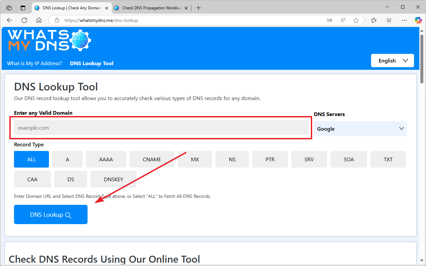
Task: Click the example.com domain input field
Action: click(161, 128)
